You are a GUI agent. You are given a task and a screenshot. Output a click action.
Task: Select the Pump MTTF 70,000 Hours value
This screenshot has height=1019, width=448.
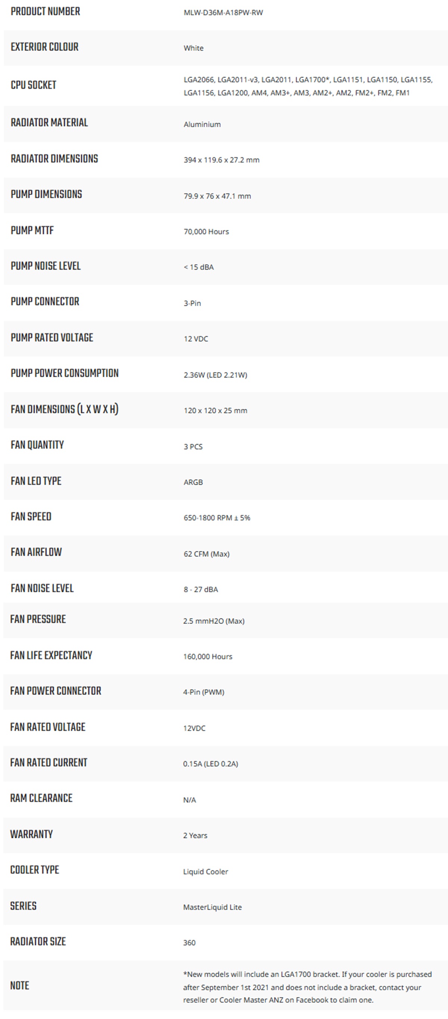pyautogui.click(x=206, y=232)
